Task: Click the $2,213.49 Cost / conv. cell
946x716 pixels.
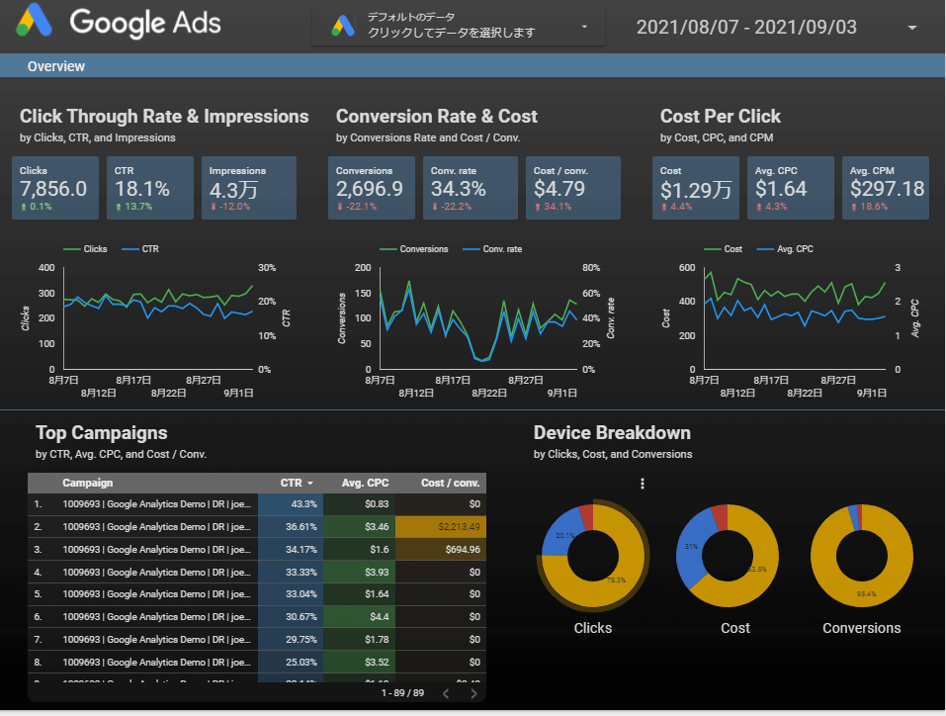Action: click(441, 527)
